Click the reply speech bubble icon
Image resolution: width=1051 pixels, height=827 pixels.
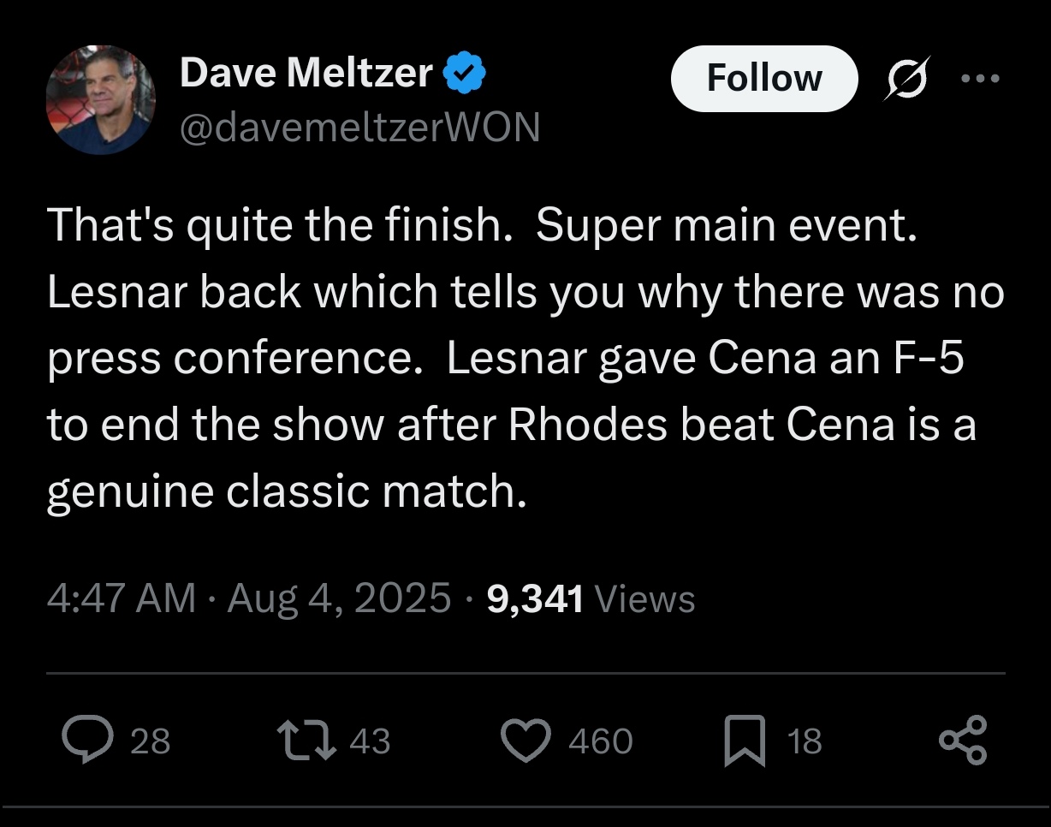(85, 740)
